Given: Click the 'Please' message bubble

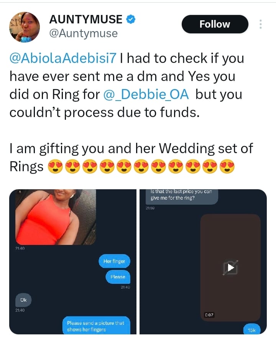Looking at the screenshot, I should pyautogui.click(x=118, y=276).
